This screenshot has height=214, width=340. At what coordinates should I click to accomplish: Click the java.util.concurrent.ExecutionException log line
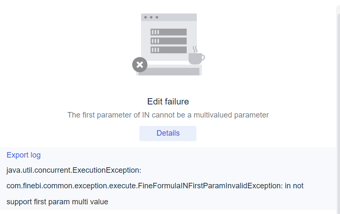coord(74,170)
